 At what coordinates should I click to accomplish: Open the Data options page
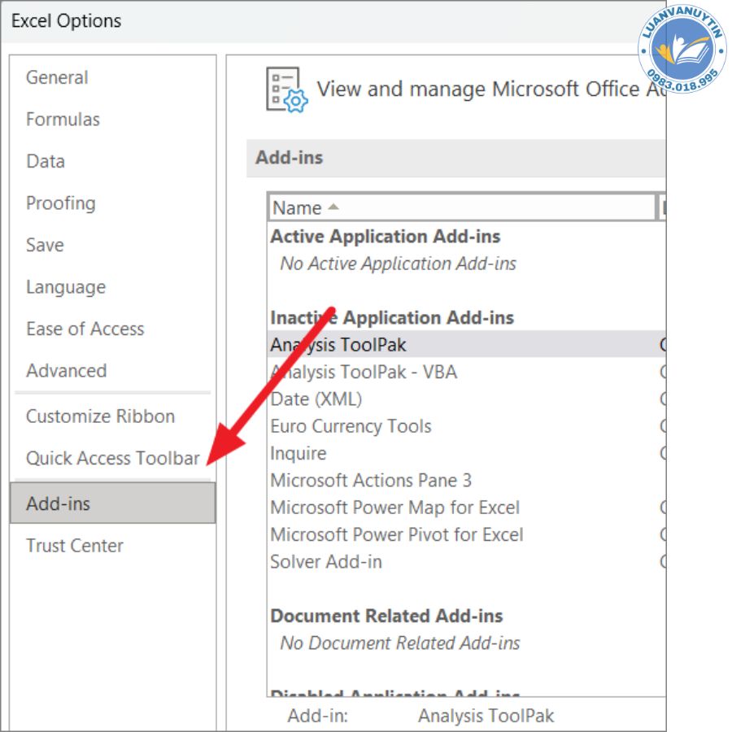(x=46, y=161)
